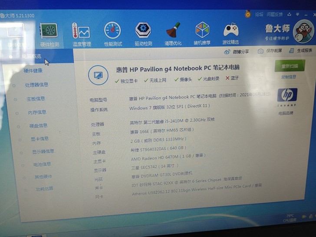
Task: Click the i5-2410M processor value
Action: click(172, 121)
